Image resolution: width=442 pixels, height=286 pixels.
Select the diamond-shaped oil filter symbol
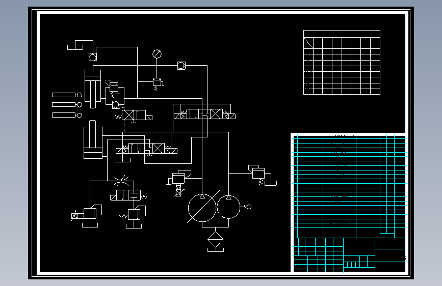(x=215, y=239)
